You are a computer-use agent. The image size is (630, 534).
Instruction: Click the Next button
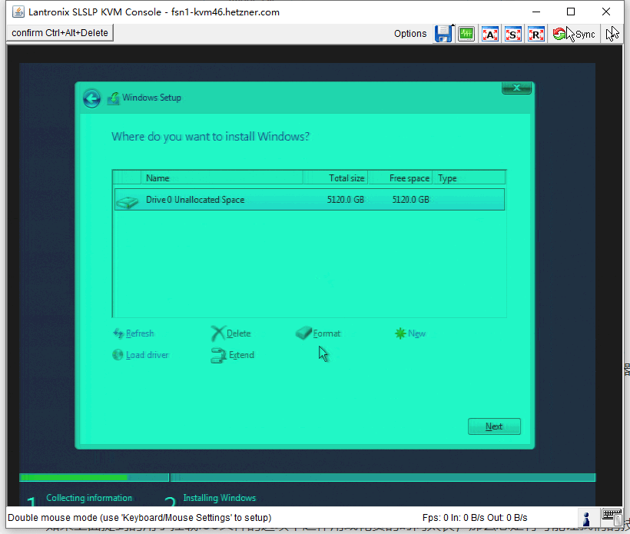[494, 426]
